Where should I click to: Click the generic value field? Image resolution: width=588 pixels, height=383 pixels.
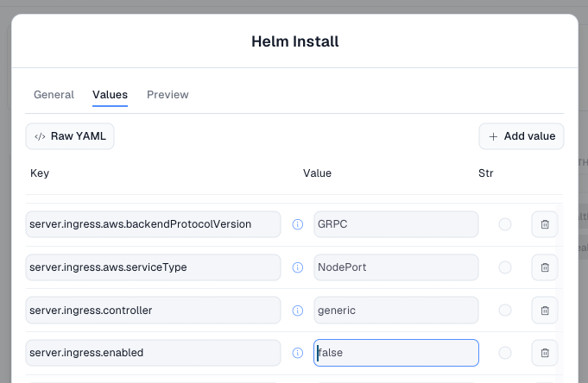[x=396, y=311]
